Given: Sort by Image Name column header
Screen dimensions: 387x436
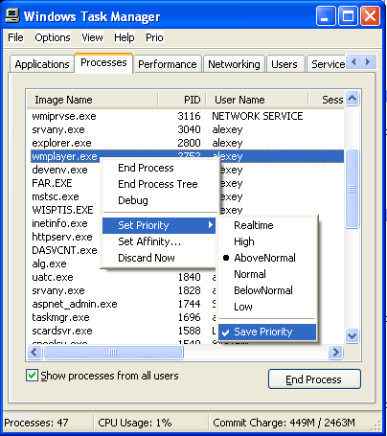Looking at the screenshot, I should pyautogui.click(x=92, y=100).
